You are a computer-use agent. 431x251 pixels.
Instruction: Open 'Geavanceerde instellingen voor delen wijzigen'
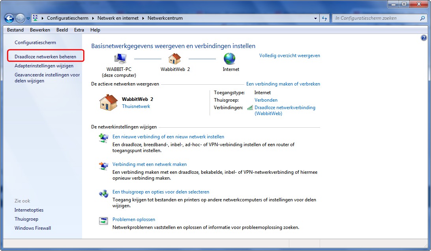click(47, 78)
